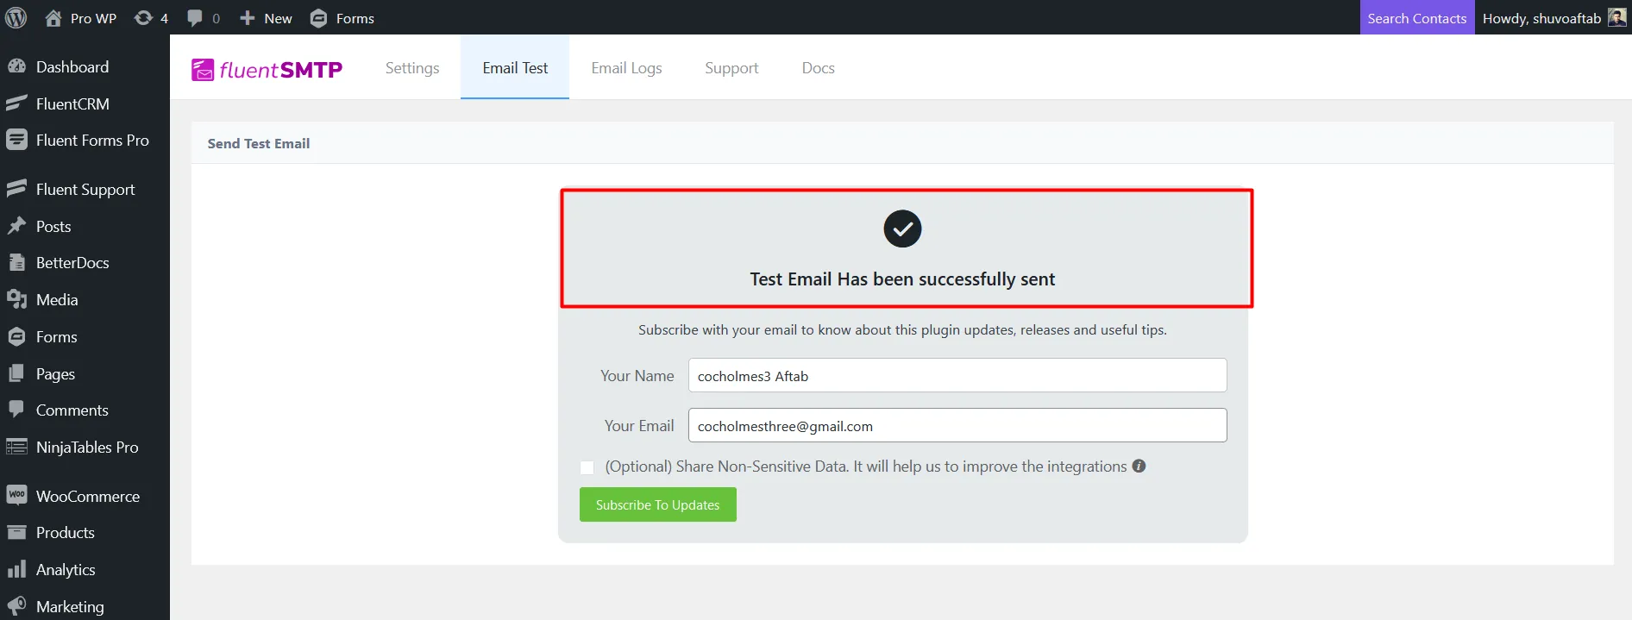Switch to the Email Logs tab
Image resolution: width=1632 pixels, height=620 pixels.
pyautogui.click(x=626, y=67)
